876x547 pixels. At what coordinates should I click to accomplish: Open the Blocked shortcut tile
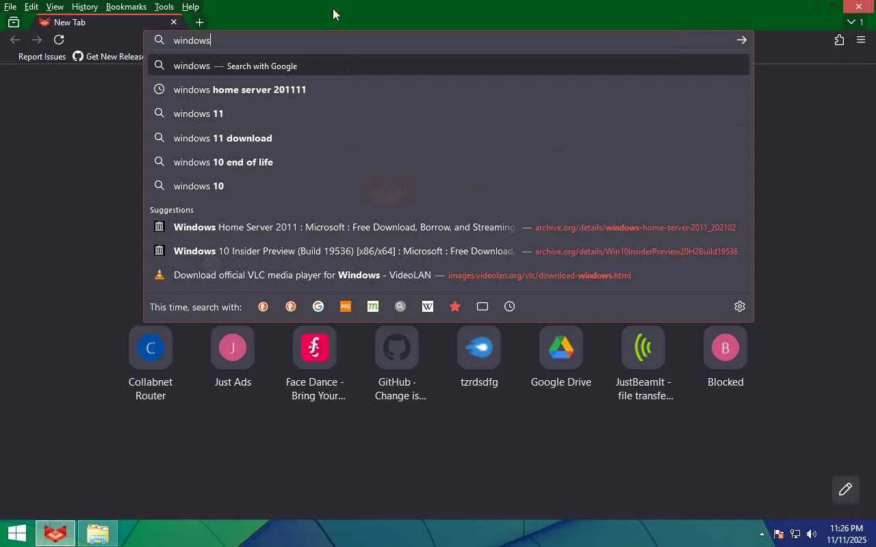[725, 357]
